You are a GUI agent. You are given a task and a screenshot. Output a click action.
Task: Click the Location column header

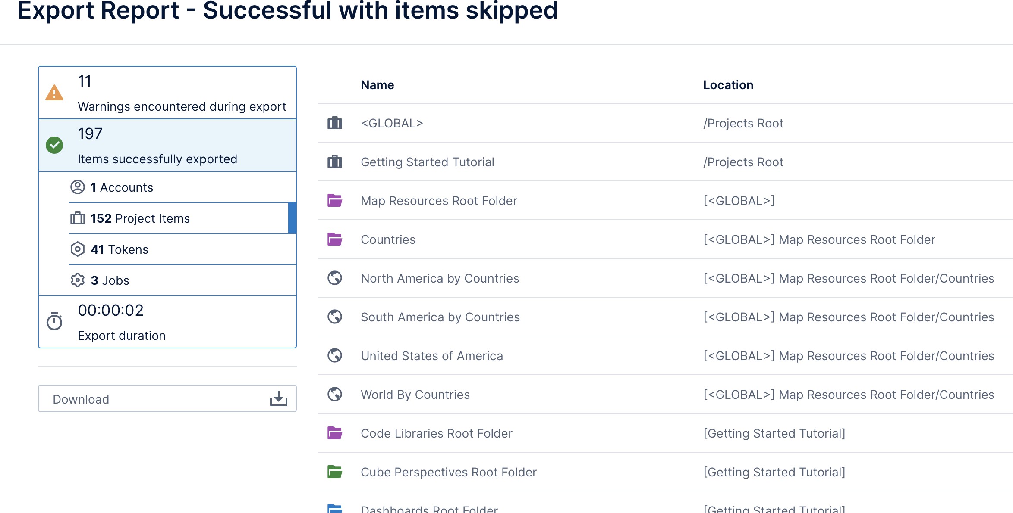[728, 85]
